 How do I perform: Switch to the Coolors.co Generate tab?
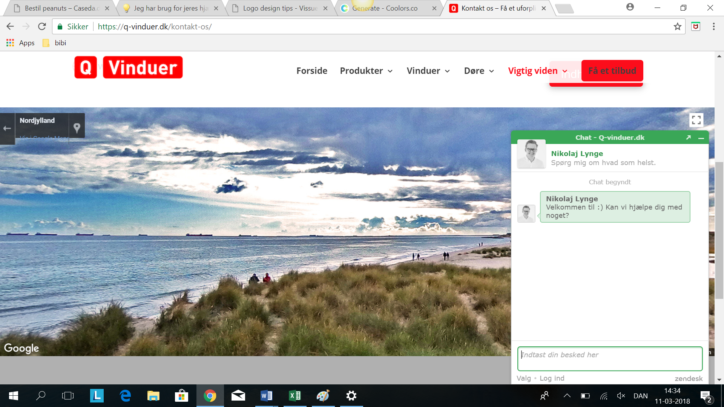(385, 8)
